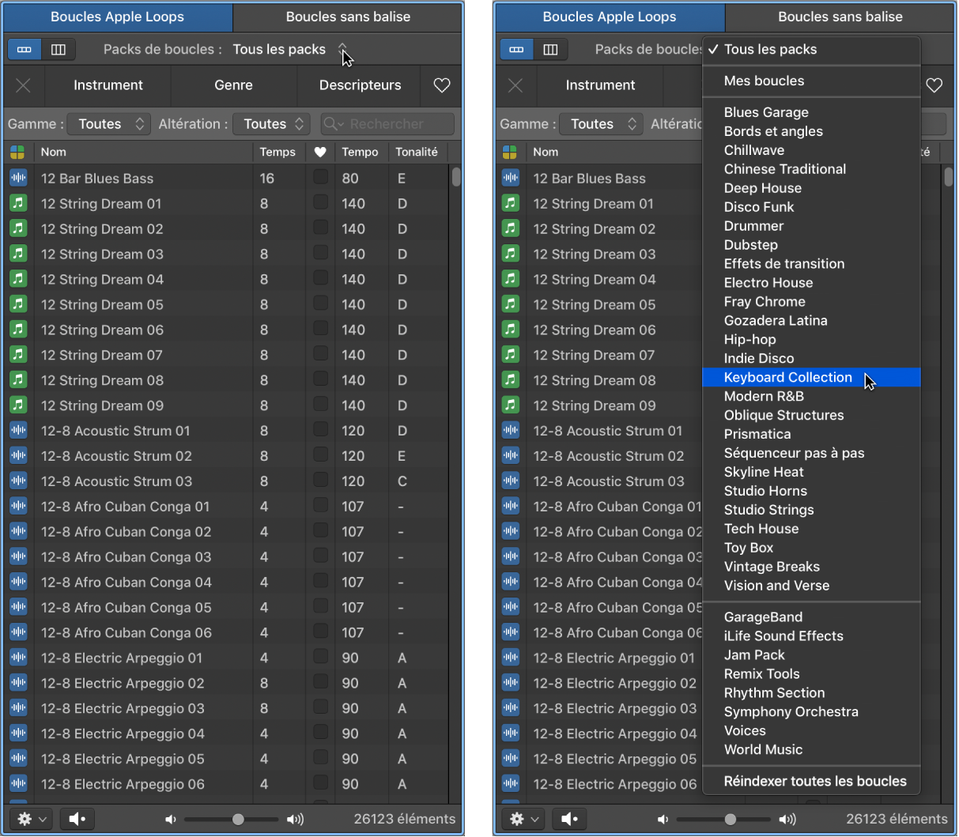Open gear action menu in right panel
Image resolution: width=959 pixels, height=837 pixels.
point(523,819)
